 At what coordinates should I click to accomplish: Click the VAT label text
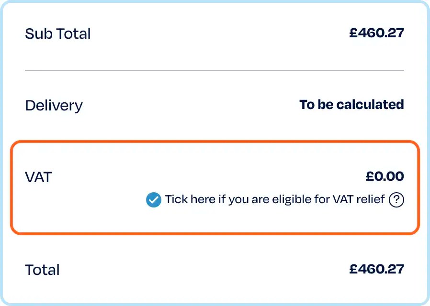[38, 177]
